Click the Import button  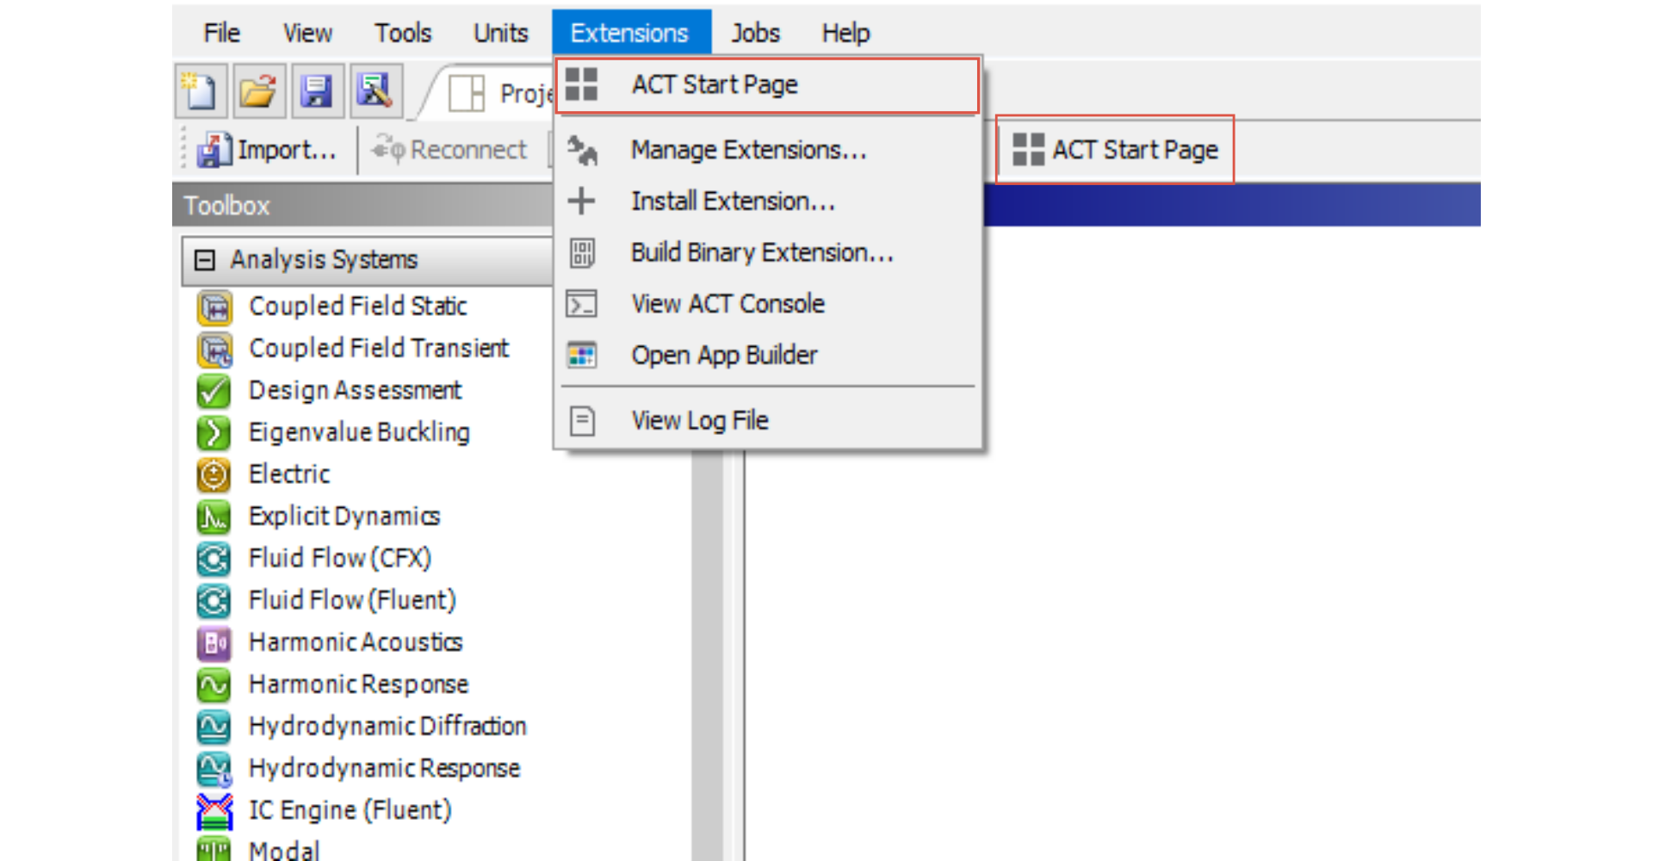(x=267, y=150)
